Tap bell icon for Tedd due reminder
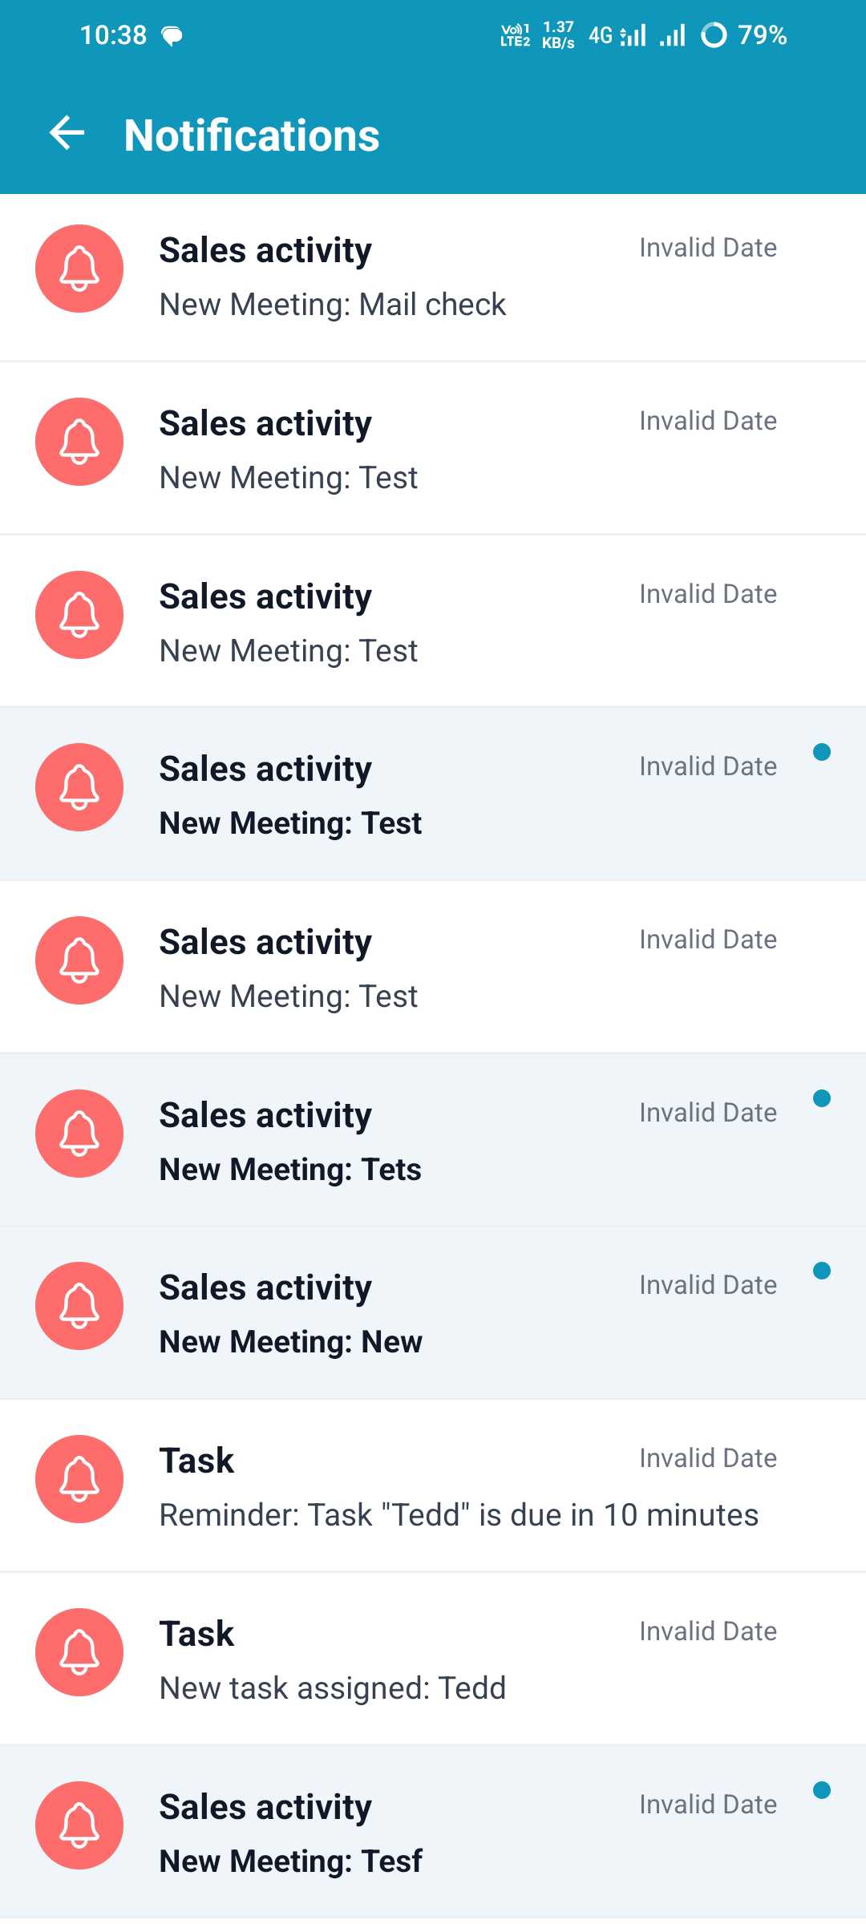 tap(79, 1479)
